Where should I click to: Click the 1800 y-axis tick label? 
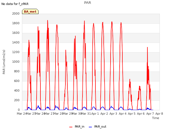16,23
